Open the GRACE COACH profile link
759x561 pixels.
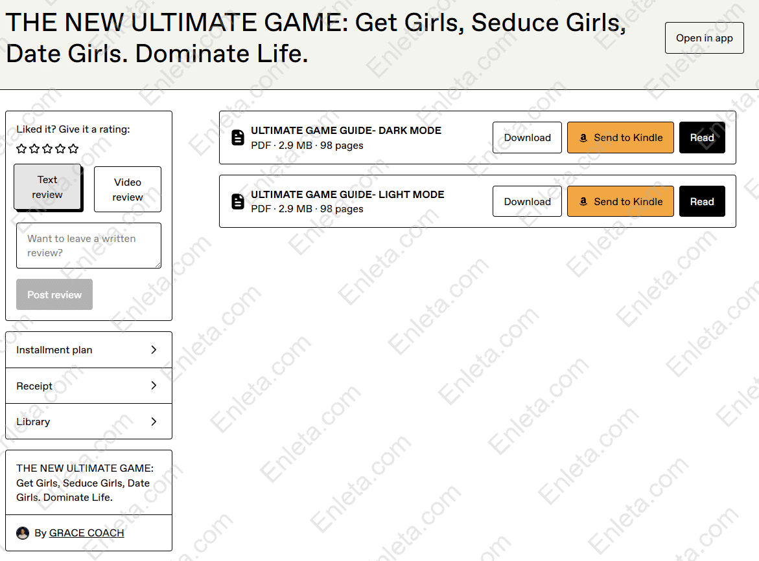[87, 533]
